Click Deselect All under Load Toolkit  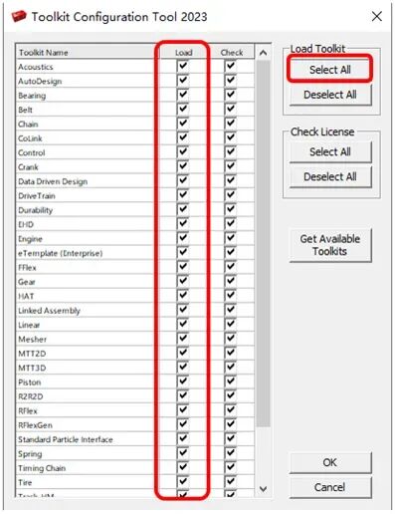330,95
